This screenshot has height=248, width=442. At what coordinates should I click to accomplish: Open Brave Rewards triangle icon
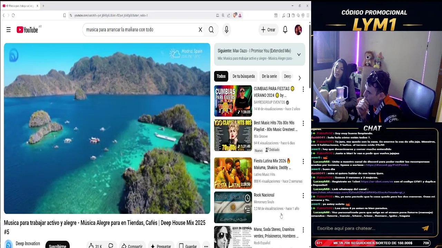click(x=240, y=15)
